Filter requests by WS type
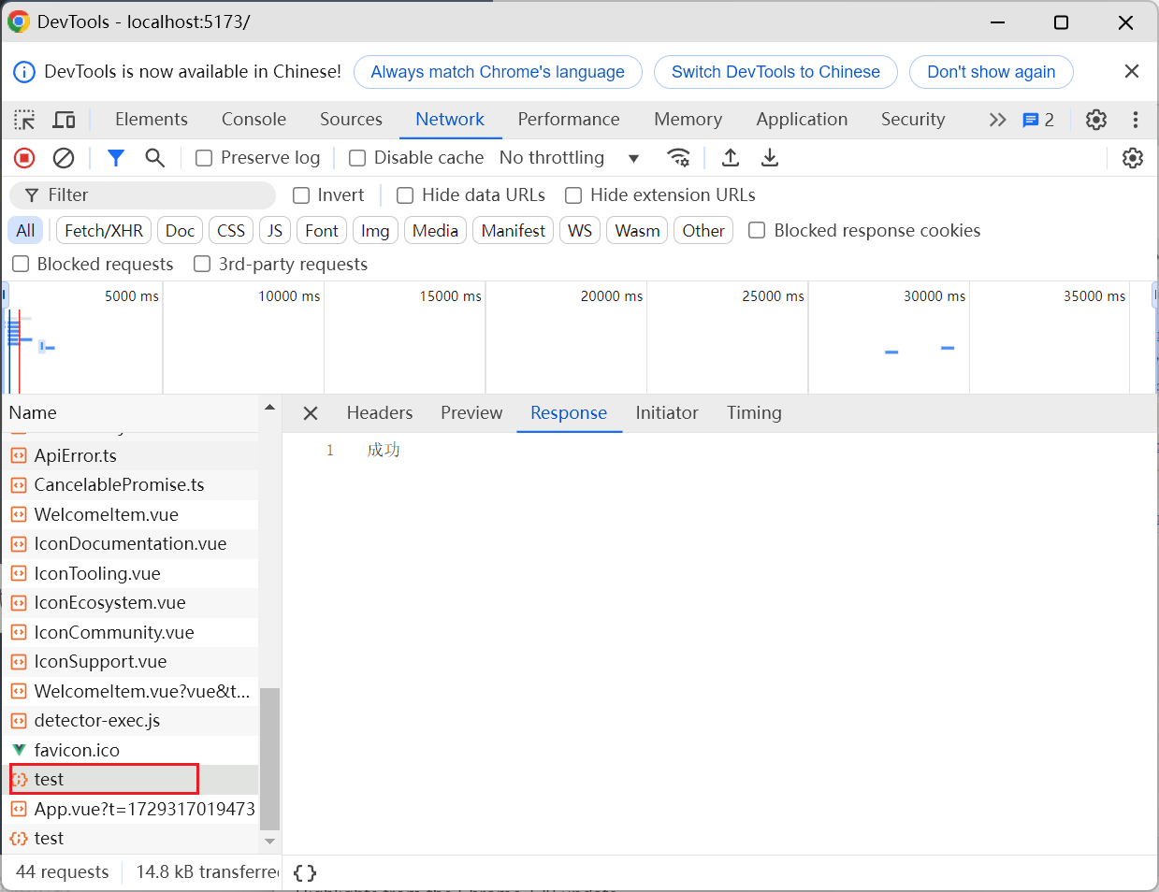This screenshot has height=892, width=1159. (580, 231)
